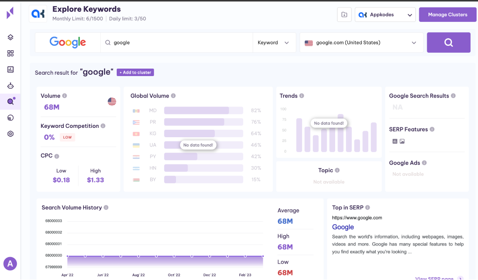Click the purple search button

coord(449,42)
